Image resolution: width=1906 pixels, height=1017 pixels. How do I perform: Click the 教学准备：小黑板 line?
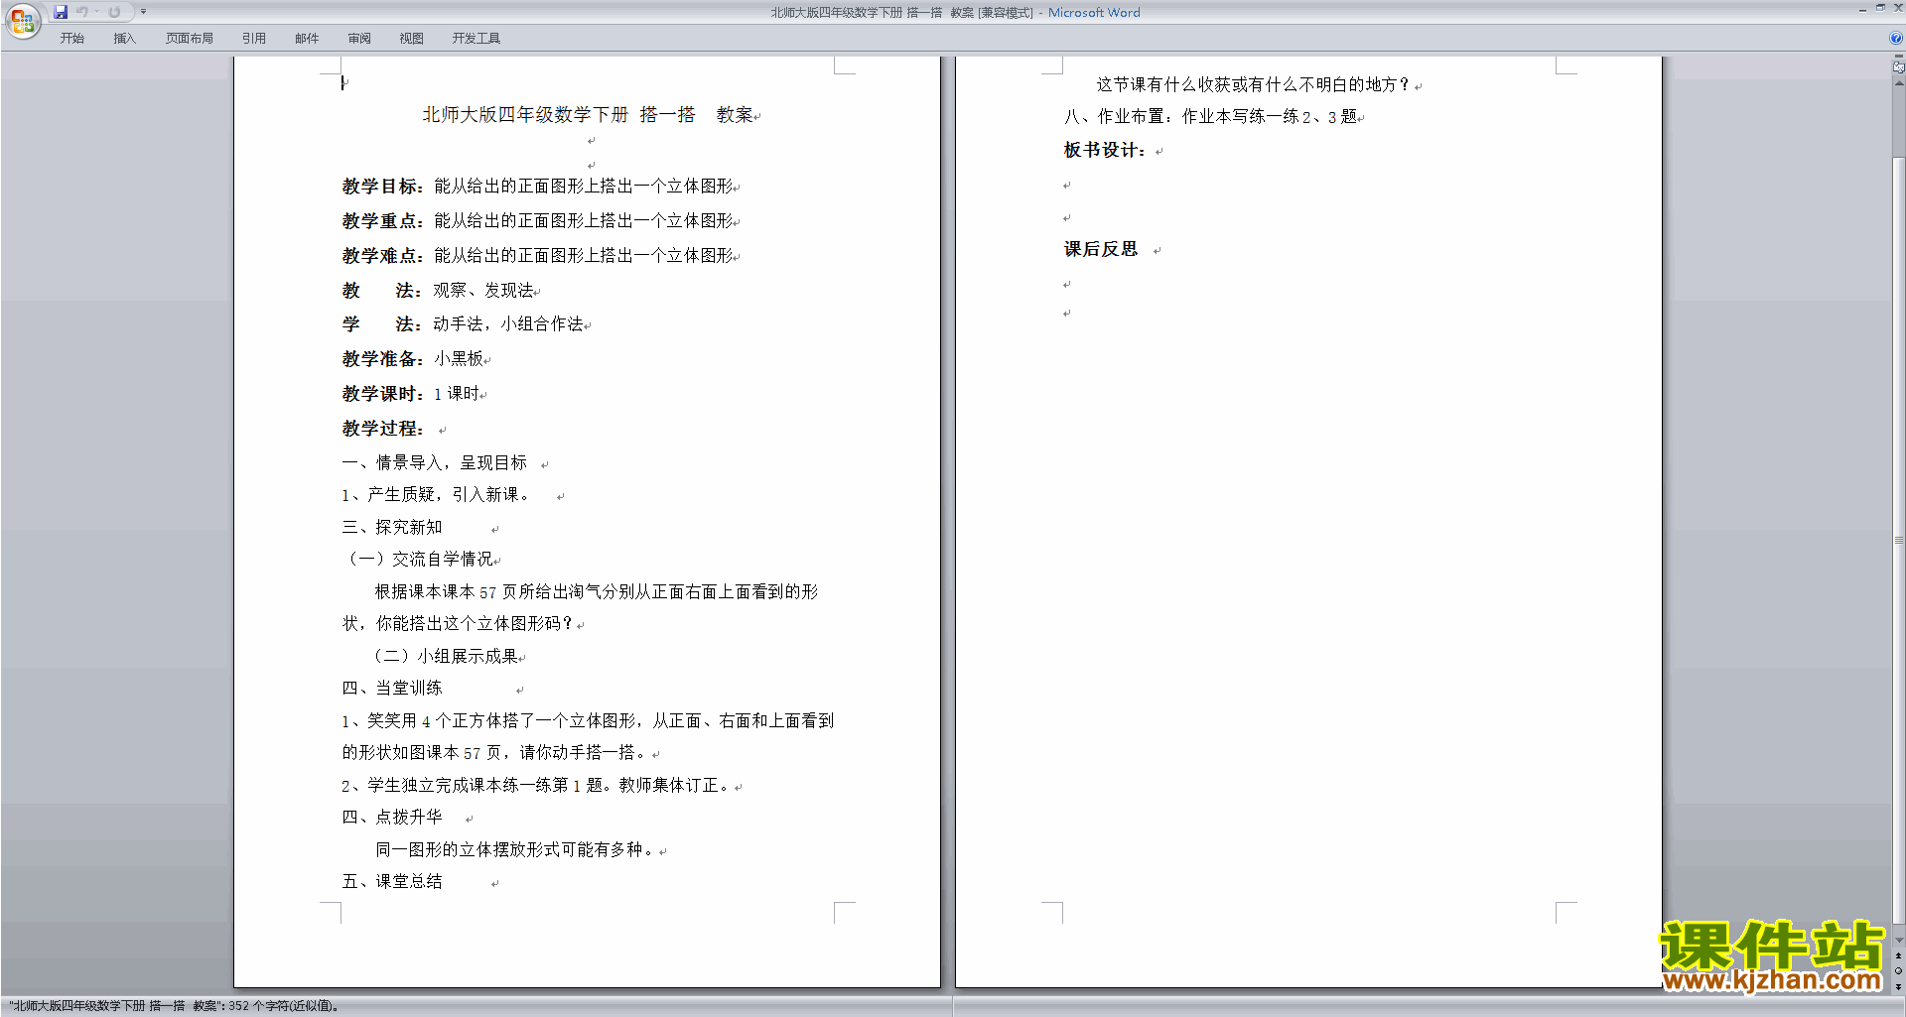point(413,359)
